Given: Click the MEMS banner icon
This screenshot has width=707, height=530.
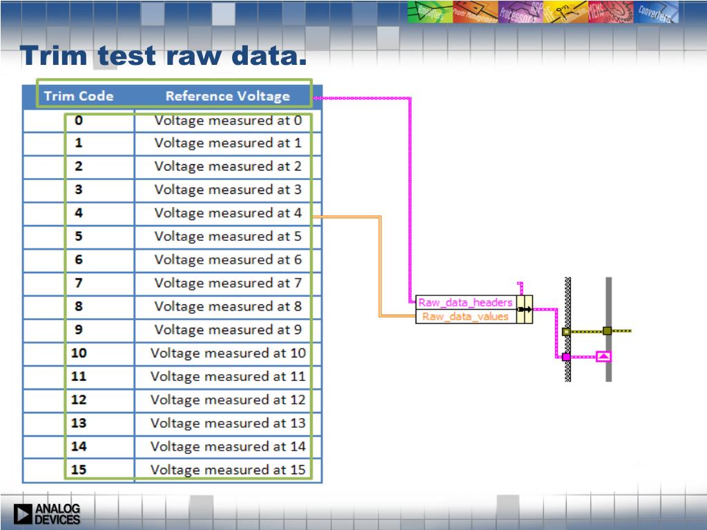Looking at the screenshot, I should point(611,12).
